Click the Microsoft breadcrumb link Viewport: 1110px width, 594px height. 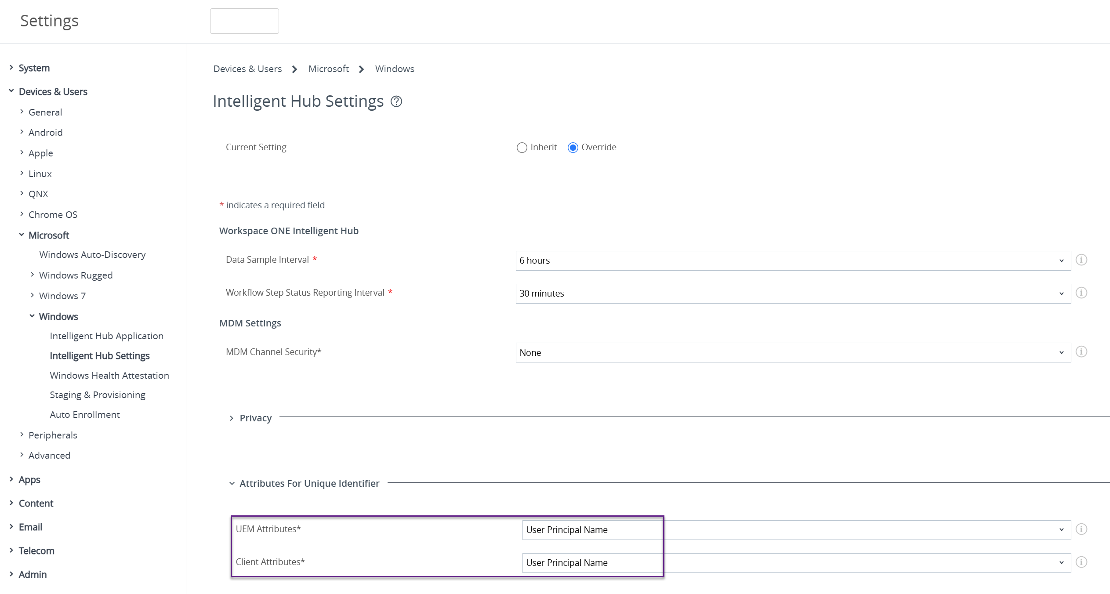pyautogui.click(x=328, y=69)
